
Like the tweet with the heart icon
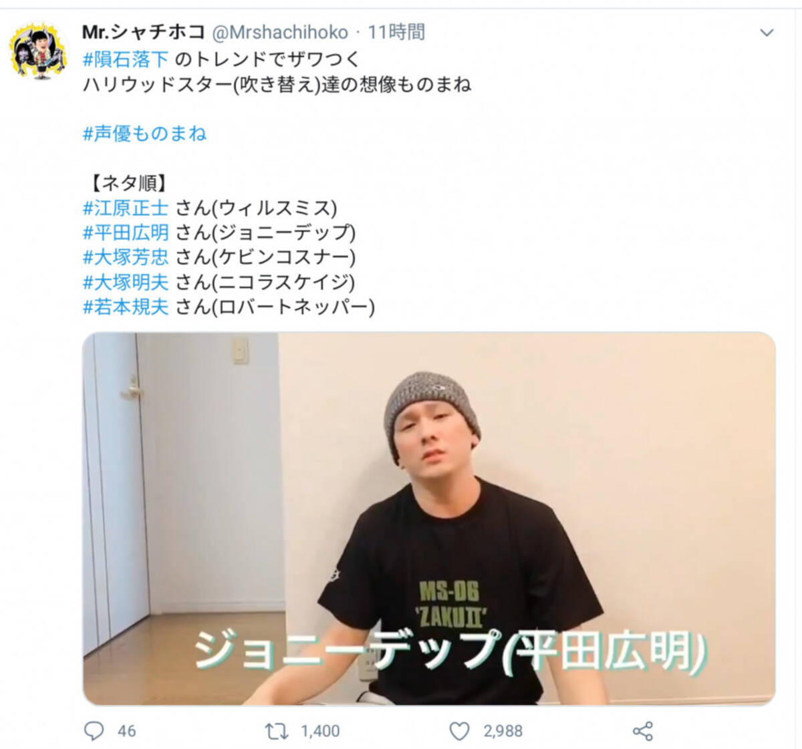click(x=459, y=731)
